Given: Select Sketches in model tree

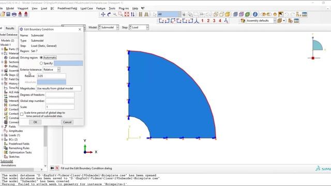Looking at the screenshot, I should coord(14,157).
